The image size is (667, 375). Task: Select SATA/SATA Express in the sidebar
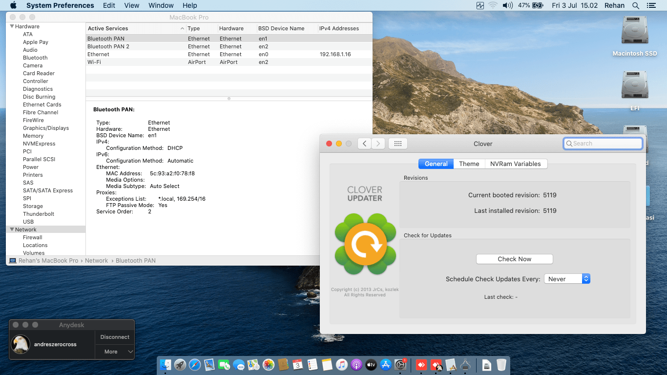tap(48, 190)
